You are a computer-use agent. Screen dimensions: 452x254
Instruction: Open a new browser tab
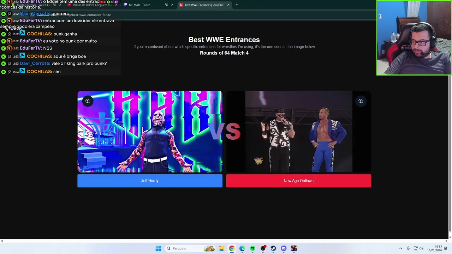237,5
